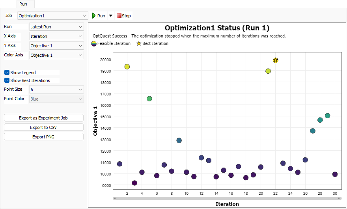The width and height of the screenshot is (347, 209).
Task: Select the green data point at iteration 5
Action: [149, 99]
